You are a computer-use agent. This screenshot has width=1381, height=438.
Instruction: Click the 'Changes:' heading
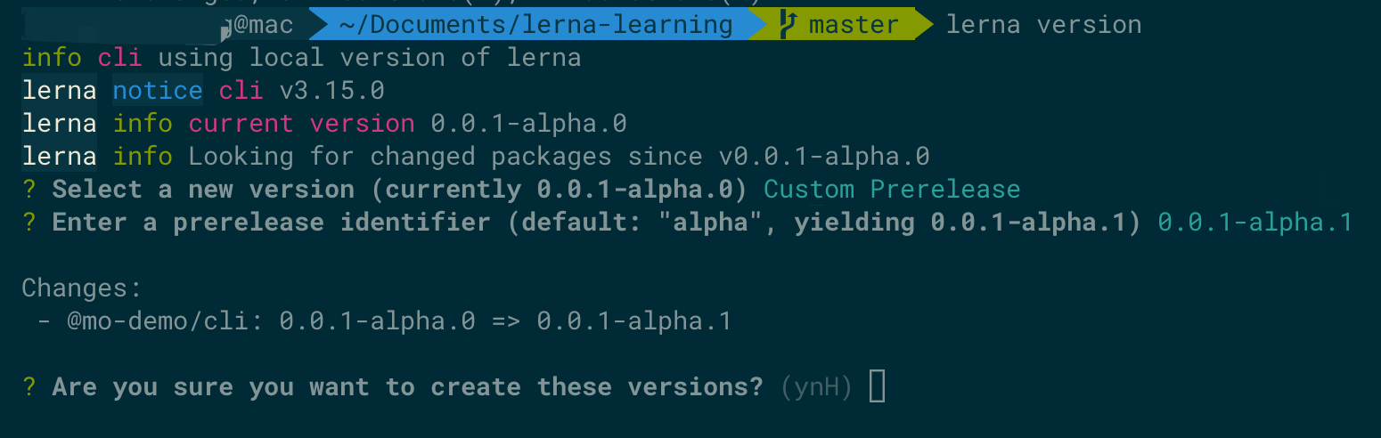point(82,288)
